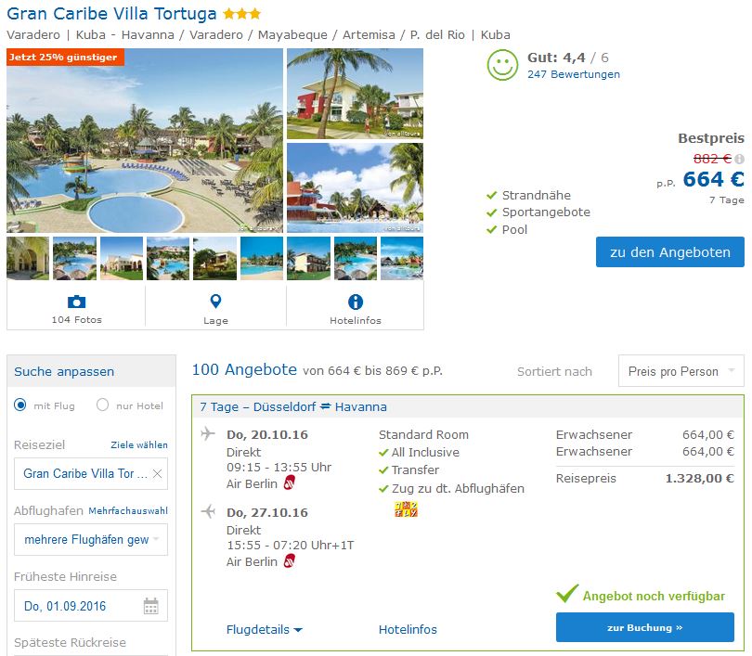Image resolution: width=752 pixels, height=656 pixels.
Task: Click the 'zur Buchung' button
Action: [645, 627]
